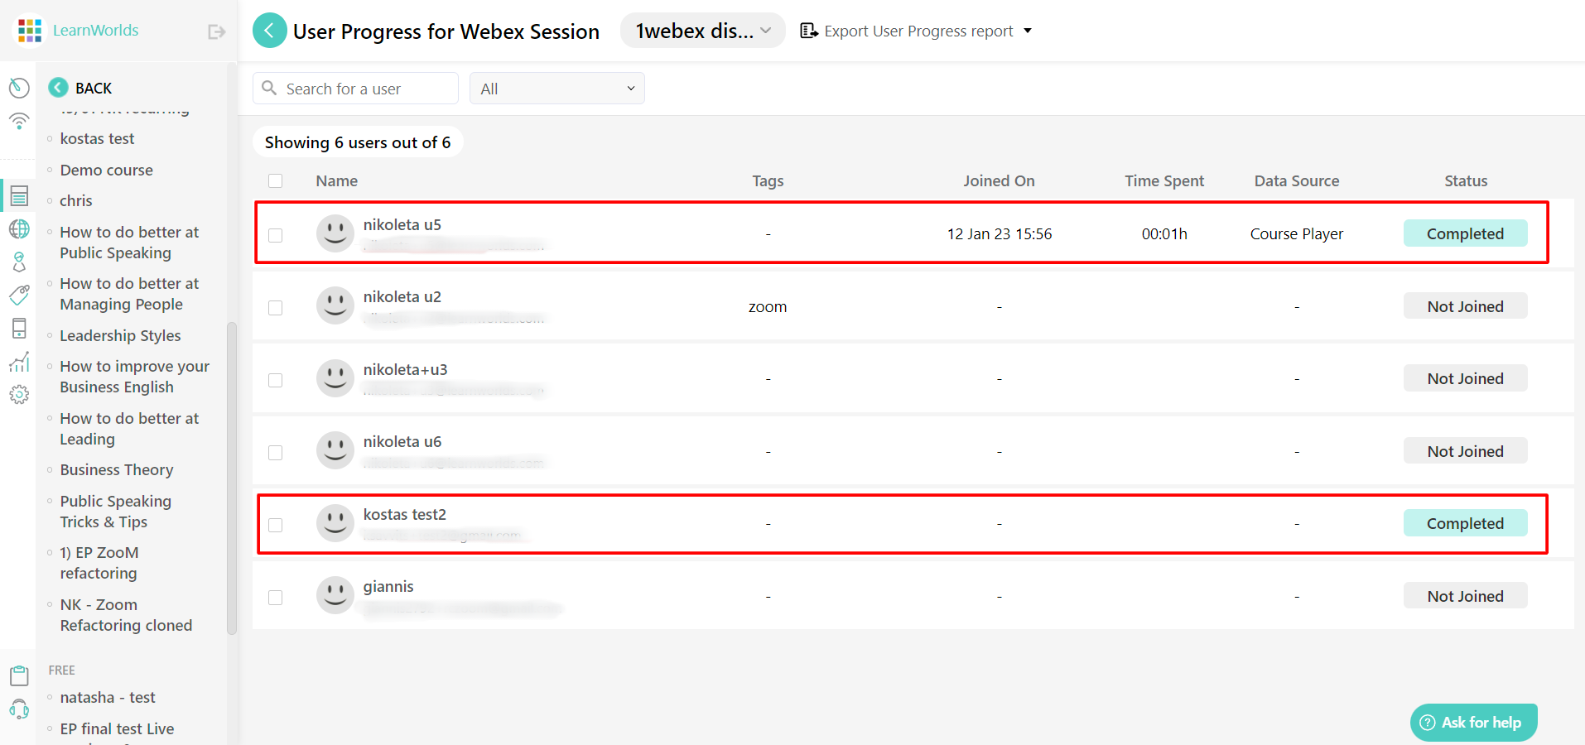Click inside the Search for a user field
Viewport: 1585px width, 745px height.
point(355,88)
